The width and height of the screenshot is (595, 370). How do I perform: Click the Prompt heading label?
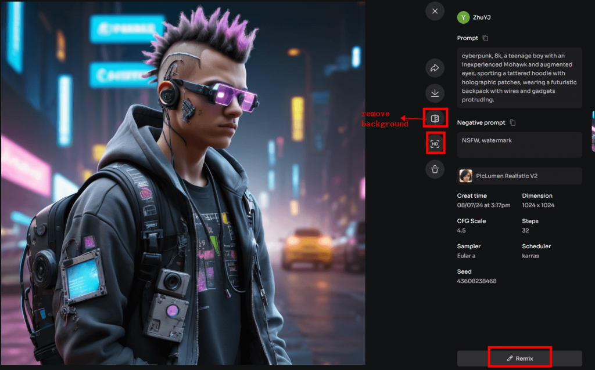468,38
